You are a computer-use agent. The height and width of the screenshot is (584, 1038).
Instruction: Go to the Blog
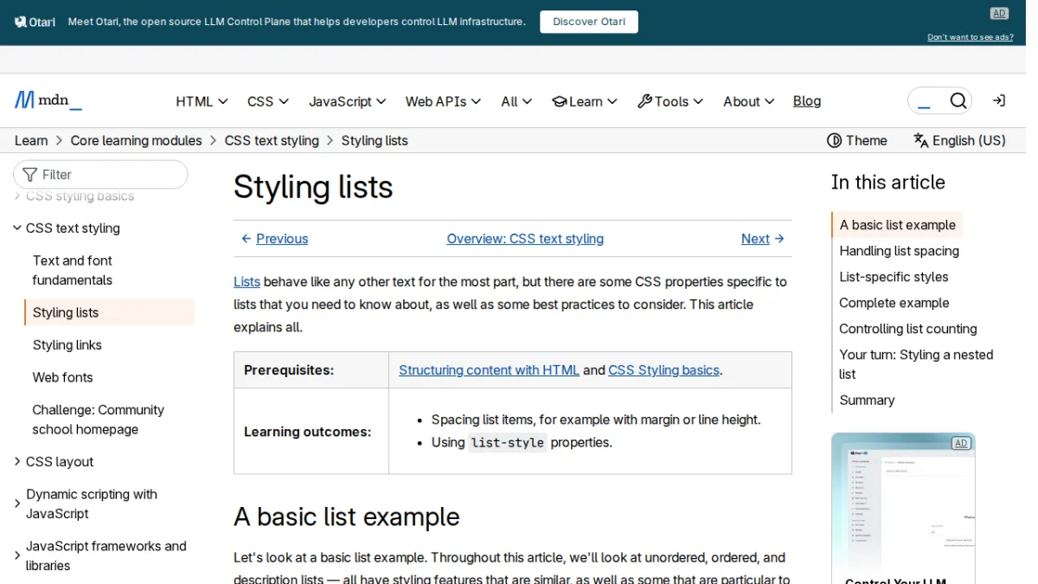click(x=806, y=101)
